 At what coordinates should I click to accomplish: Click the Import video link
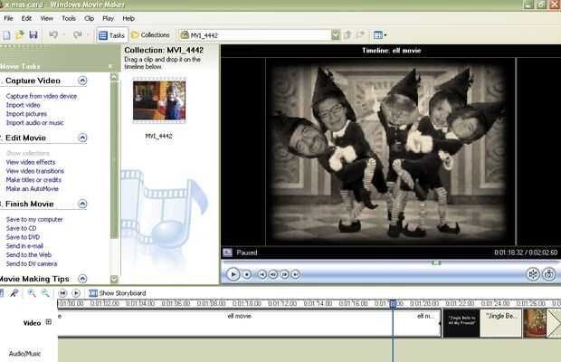pyautogui.click(x=24, y=105)
